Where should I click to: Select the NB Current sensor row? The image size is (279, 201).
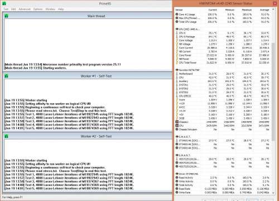(x=223, y=51)
